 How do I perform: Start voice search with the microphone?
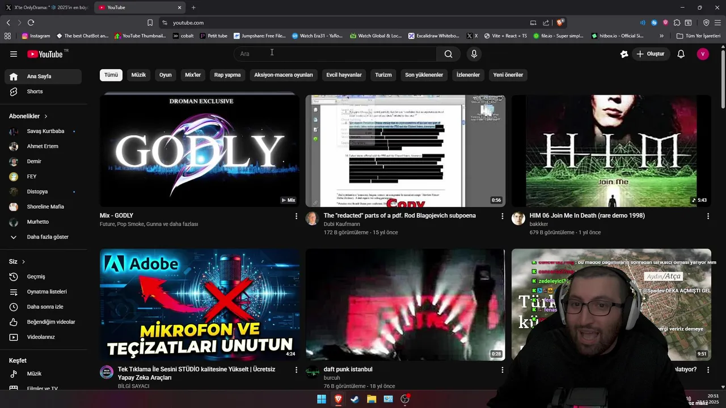click(474, 54)
